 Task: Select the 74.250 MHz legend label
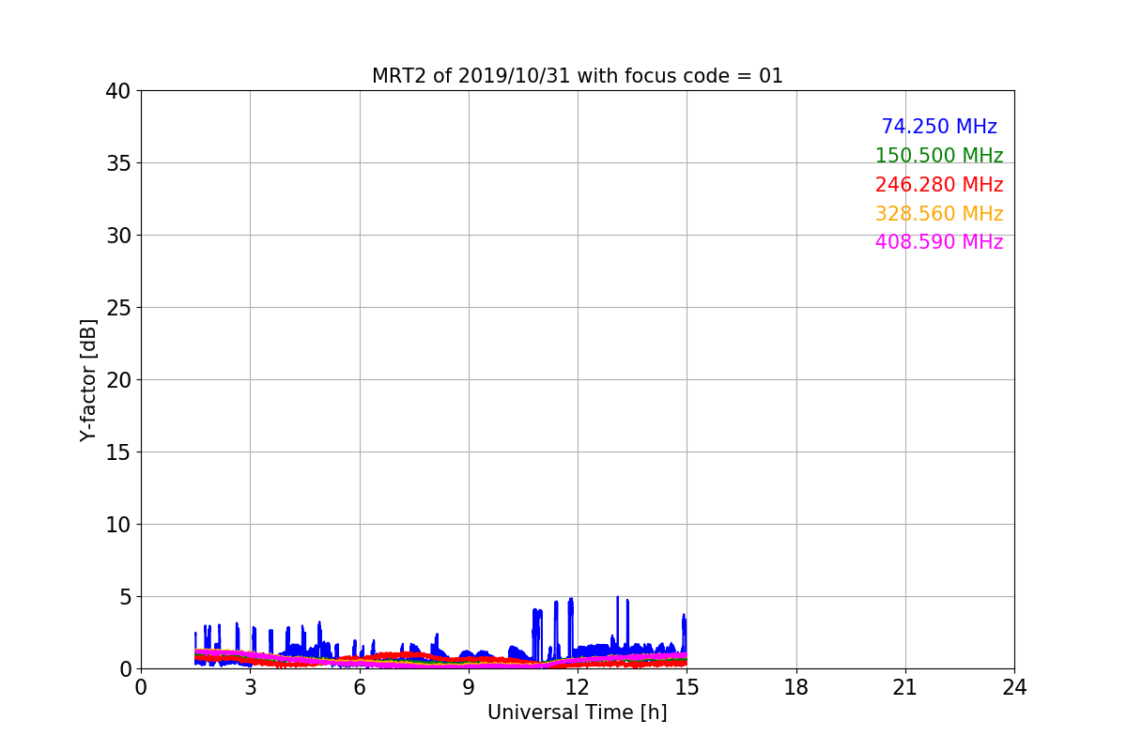(939, 127)
